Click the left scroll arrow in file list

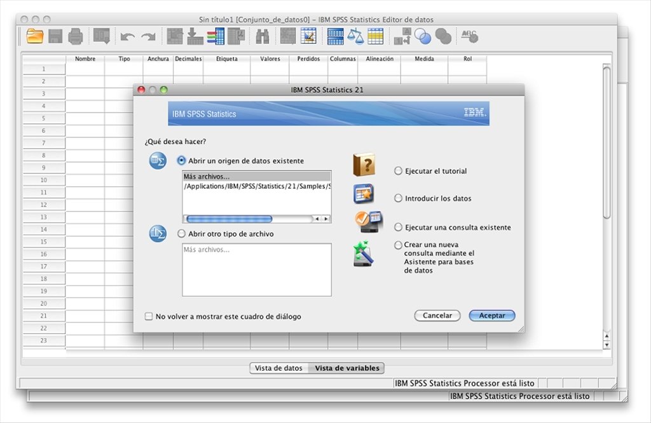coord(317,219)
